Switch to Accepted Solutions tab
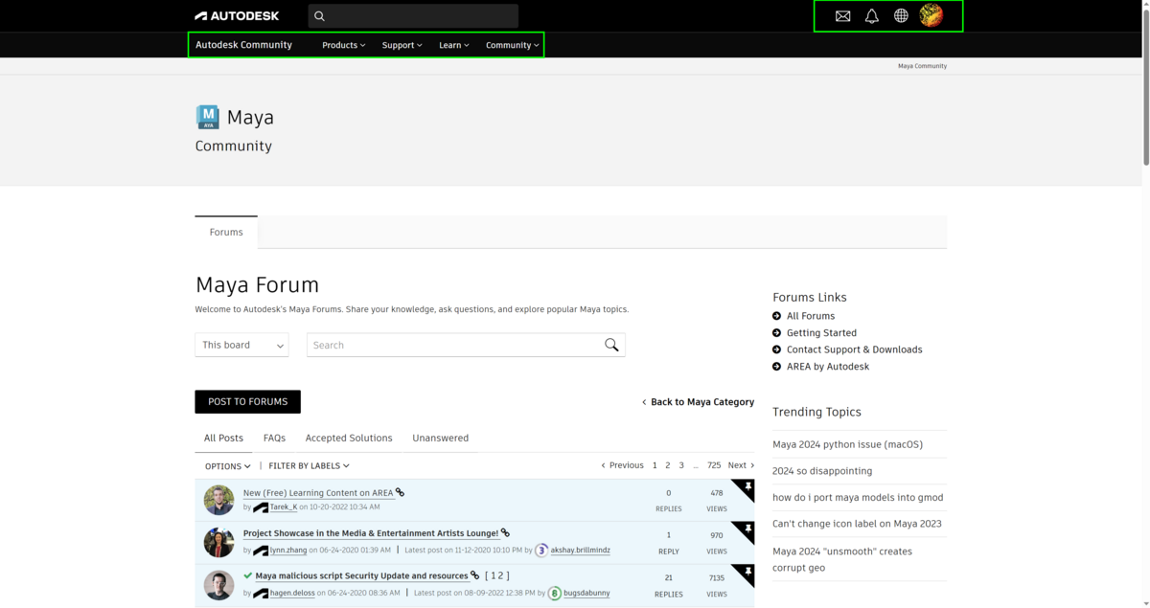 tap(349, 438)
